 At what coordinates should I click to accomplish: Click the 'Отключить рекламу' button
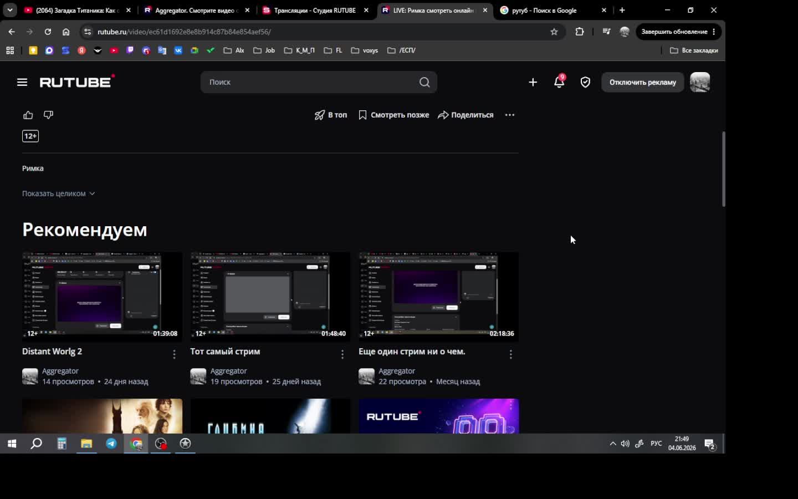click(x=643, y=82)
